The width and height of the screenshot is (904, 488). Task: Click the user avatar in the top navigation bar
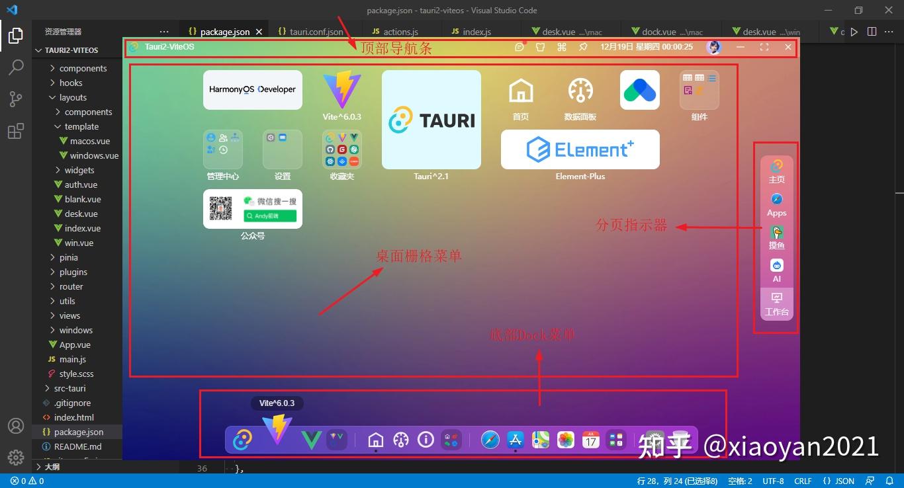(713, 47)
